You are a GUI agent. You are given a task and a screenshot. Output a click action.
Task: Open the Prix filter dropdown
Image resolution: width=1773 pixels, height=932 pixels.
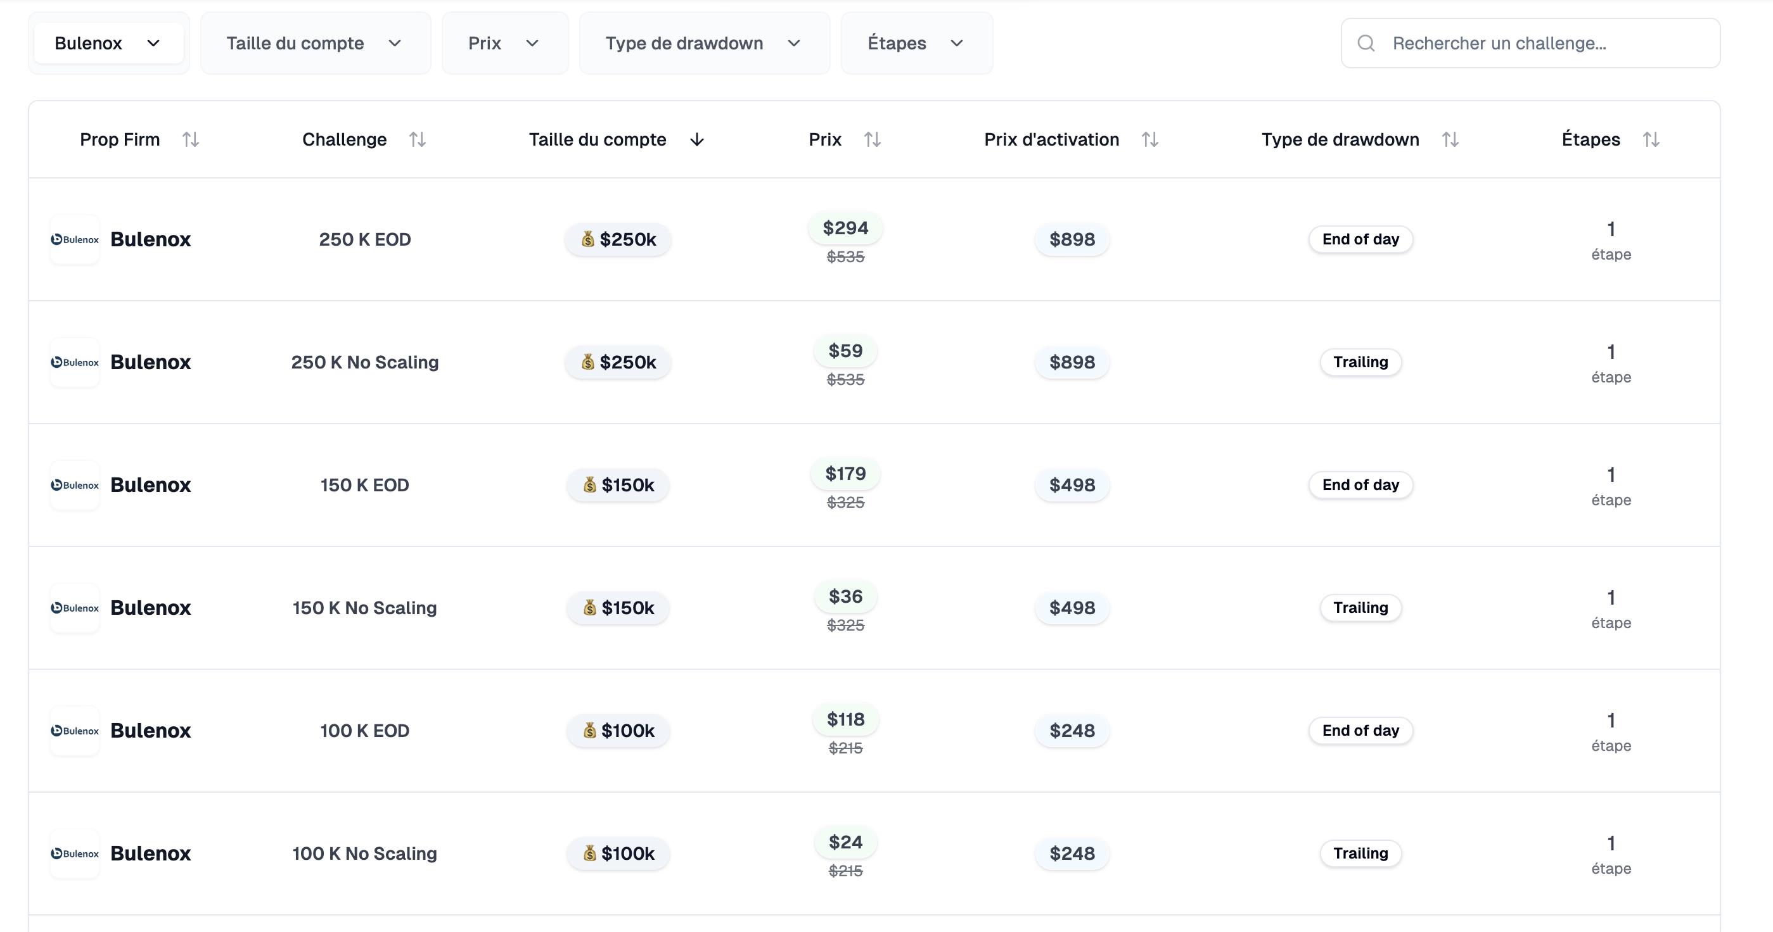tap(504, 43)
